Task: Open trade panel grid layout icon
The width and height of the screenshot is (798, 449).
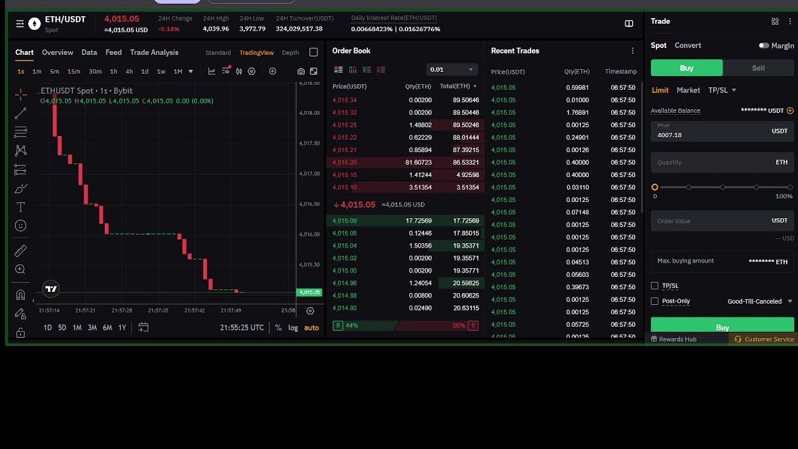Action: point(775,21)
